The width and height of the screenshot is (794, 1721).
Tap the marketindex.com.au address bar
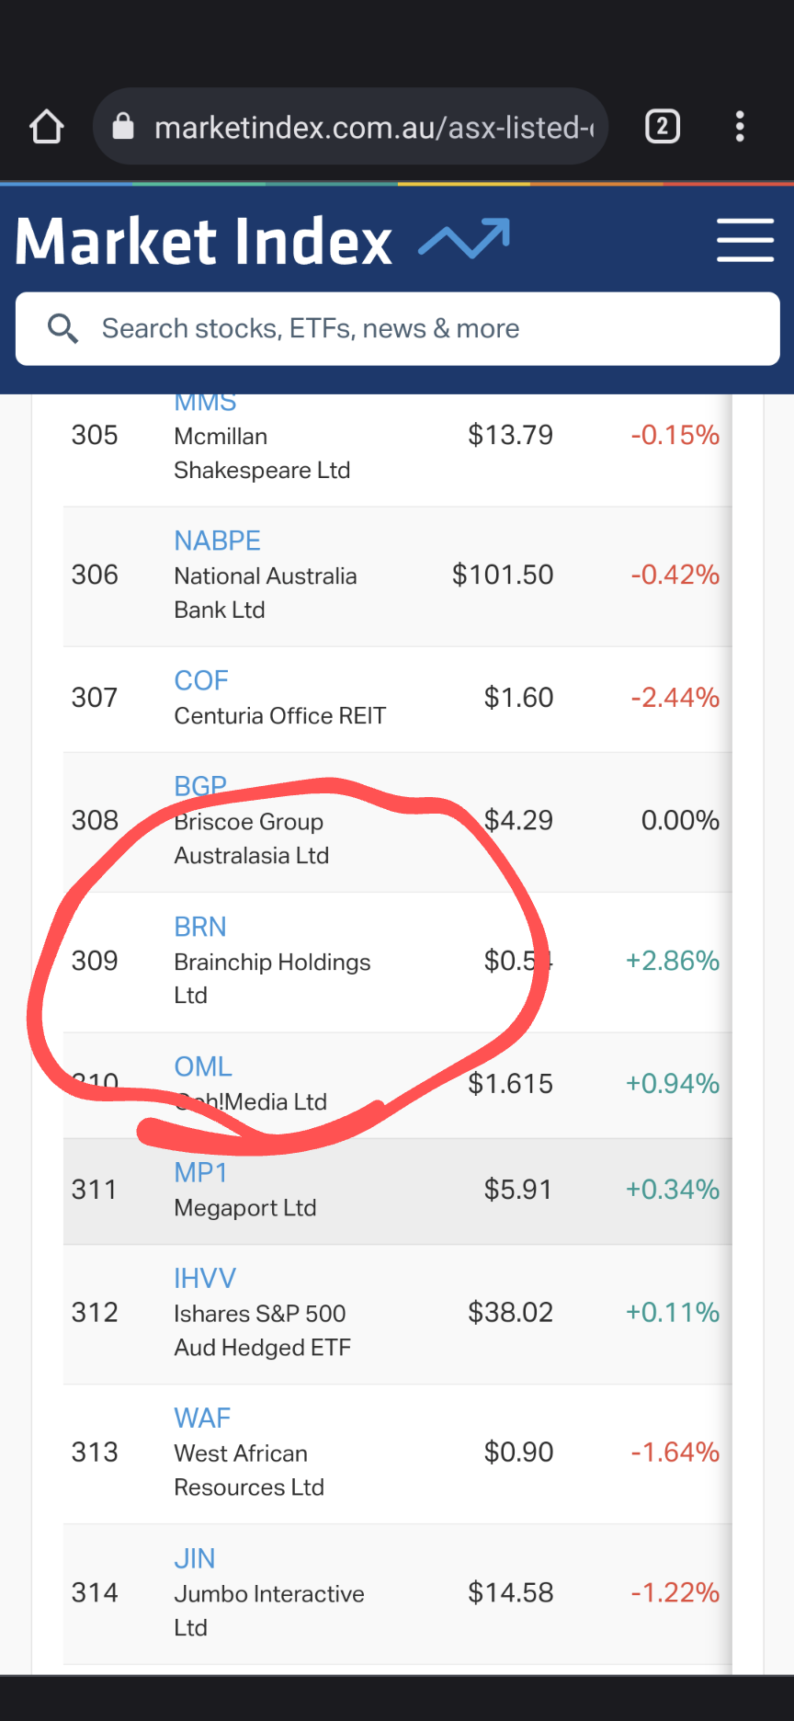click(373, 127)
